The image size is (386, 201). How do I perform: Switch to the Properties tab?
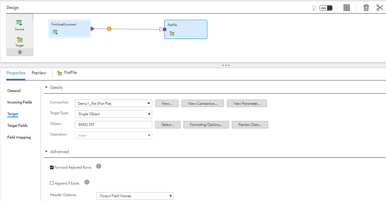(x=16, y=73)
